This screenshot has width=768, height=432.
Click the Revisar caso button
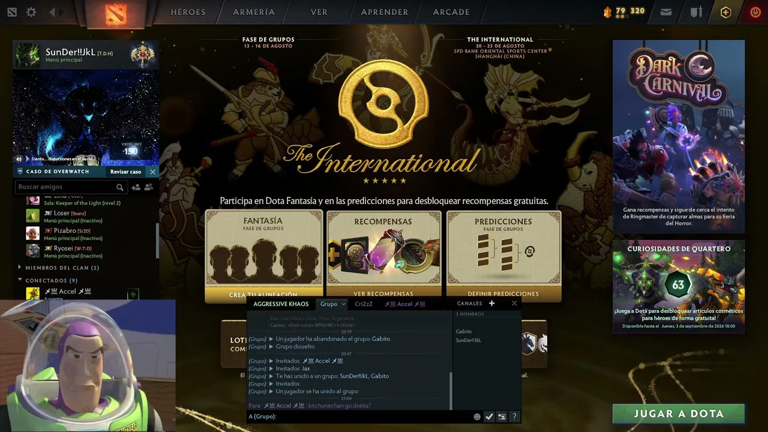(126, 172)
